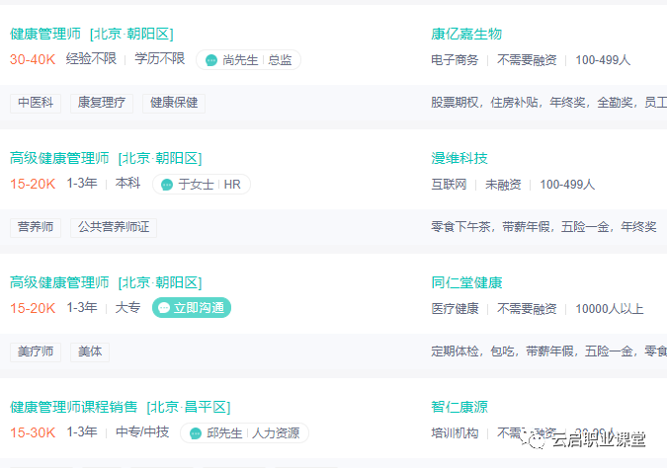Click 股票期权 benefits text for 康亿嘉生物

click(455, 103)
